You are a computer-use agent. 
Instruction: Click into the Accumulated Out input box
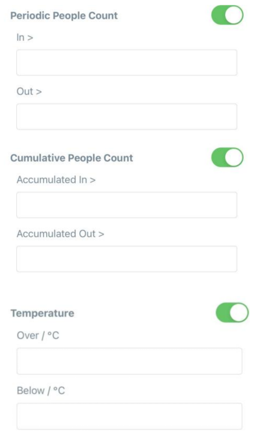127,259
